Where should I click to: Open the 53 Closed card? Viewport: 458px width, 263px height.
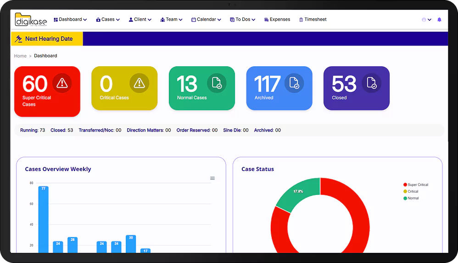point(357,88)
